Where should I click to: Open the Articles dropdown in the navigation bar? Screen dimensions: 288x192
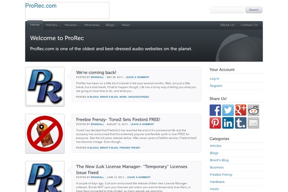pos(52,25)
